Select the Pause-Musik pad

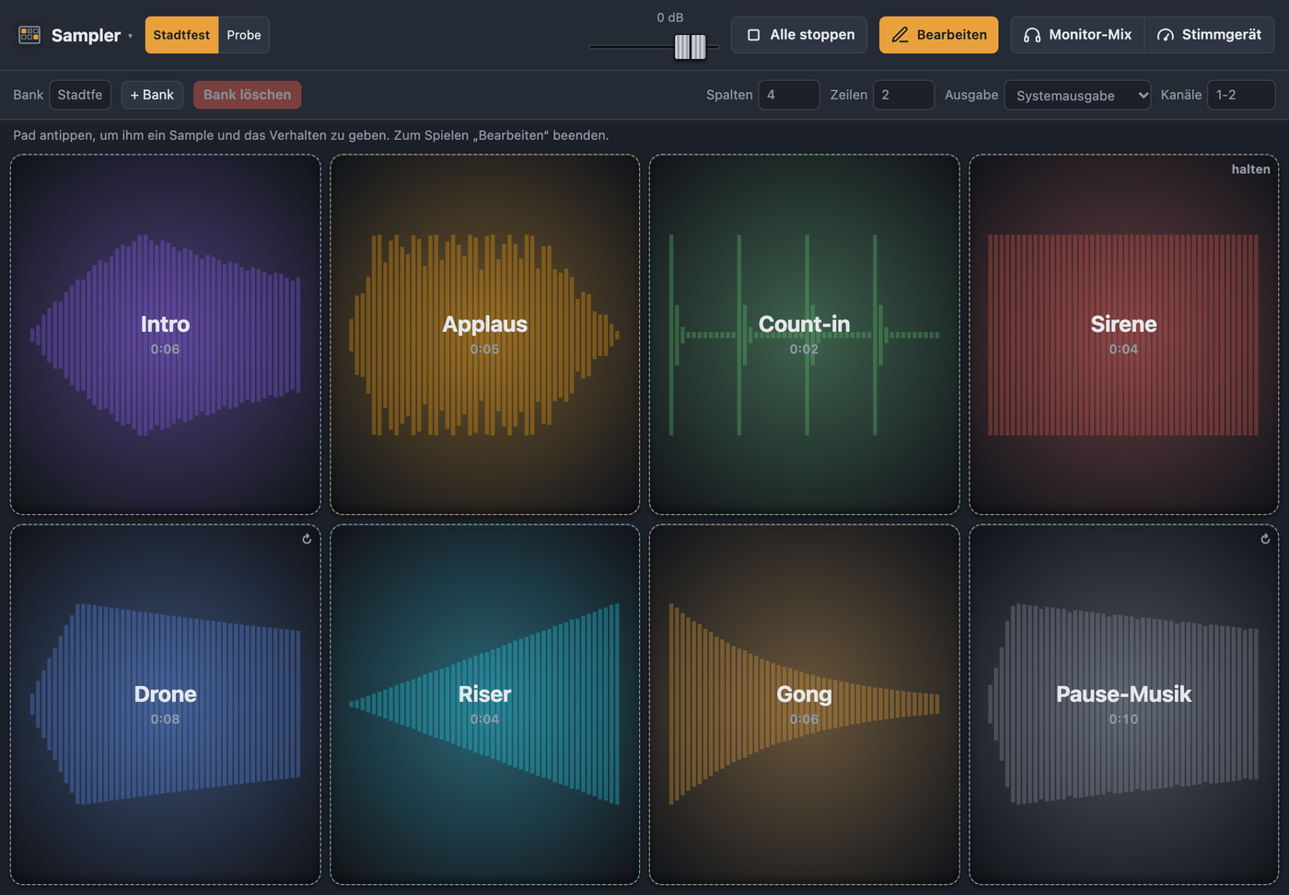pos(1123,705)
